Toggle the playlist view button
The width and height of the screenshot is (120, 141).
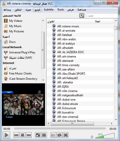coord(53,135)
